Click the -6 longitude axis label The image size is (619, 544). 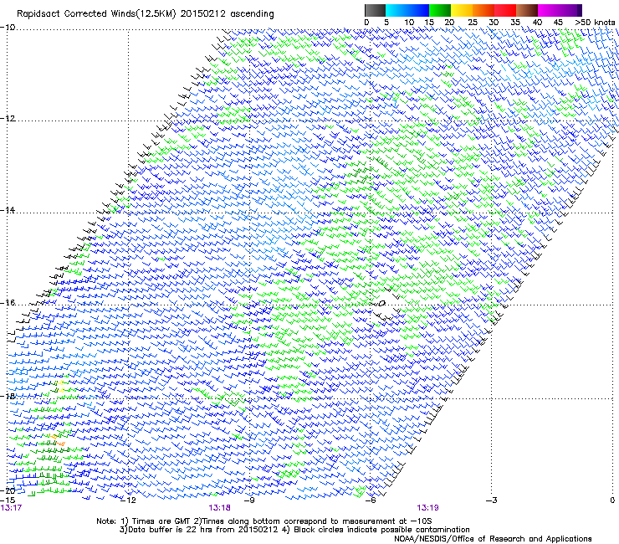click(x=371, y=500)
